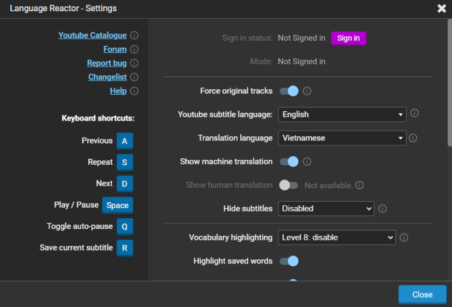Open Youtube subtitle language dropdown
The width and height of the screenshot is (452, 307).
pos(342,114)
